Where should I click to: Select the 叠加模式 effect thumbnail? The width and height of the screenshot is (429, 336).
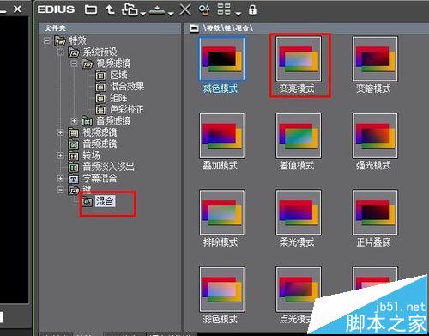coord(222,136)
